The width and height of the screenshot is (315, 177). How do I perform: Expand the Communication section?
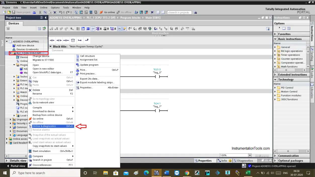tap(275, 156)
